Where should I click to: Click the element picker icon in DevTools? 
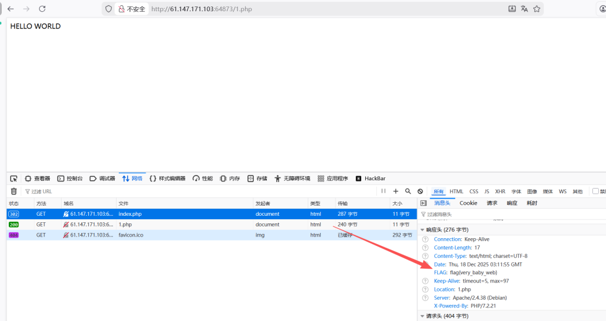click(14, 179)
